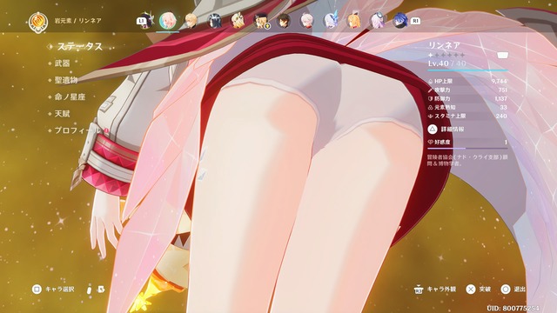Click the 攻撃力 stat row
This screenshot has height=313, width=557.
pos(467,90)
